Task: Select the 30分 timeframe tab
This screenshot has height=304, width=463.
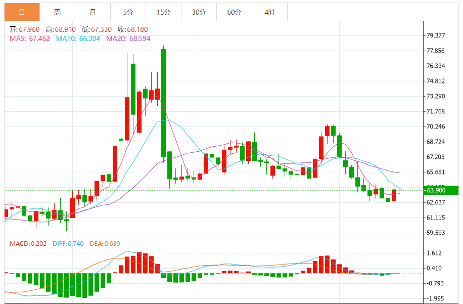Action: click(199, 12)
